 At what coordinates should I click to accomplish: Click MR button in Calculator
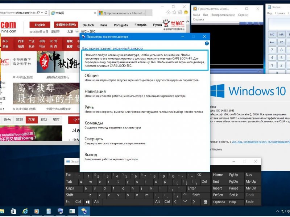[x=282, y=34]
